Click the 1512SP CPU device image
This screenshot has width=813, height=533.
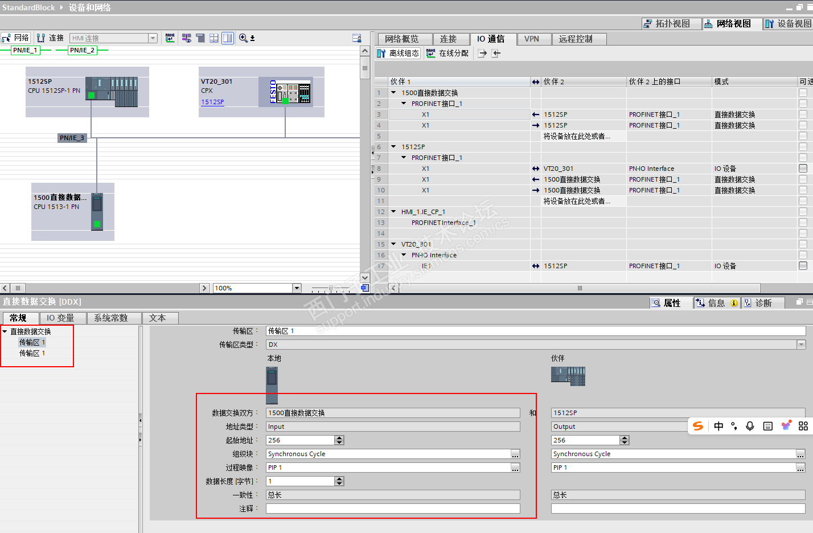click(112, 91)
